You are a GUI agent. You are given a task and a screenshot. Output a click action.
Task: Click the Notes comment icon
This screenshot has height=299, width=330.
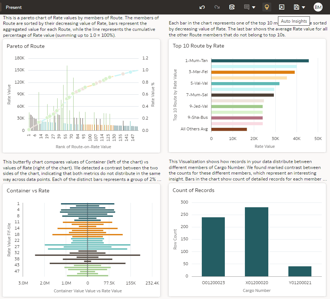point(246,7)
